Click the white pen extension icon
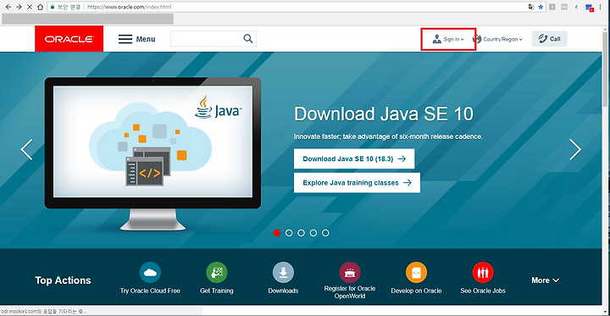 (577, 7)
